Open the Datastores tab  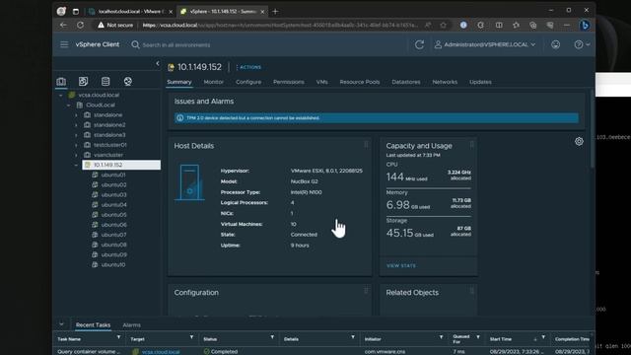(405, 82)
